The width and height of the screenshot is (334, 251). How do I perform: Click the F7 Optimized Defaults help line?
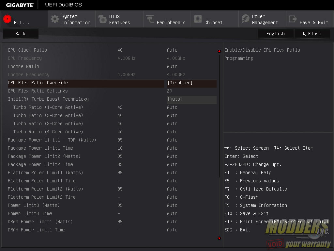(x=256, y=189)
